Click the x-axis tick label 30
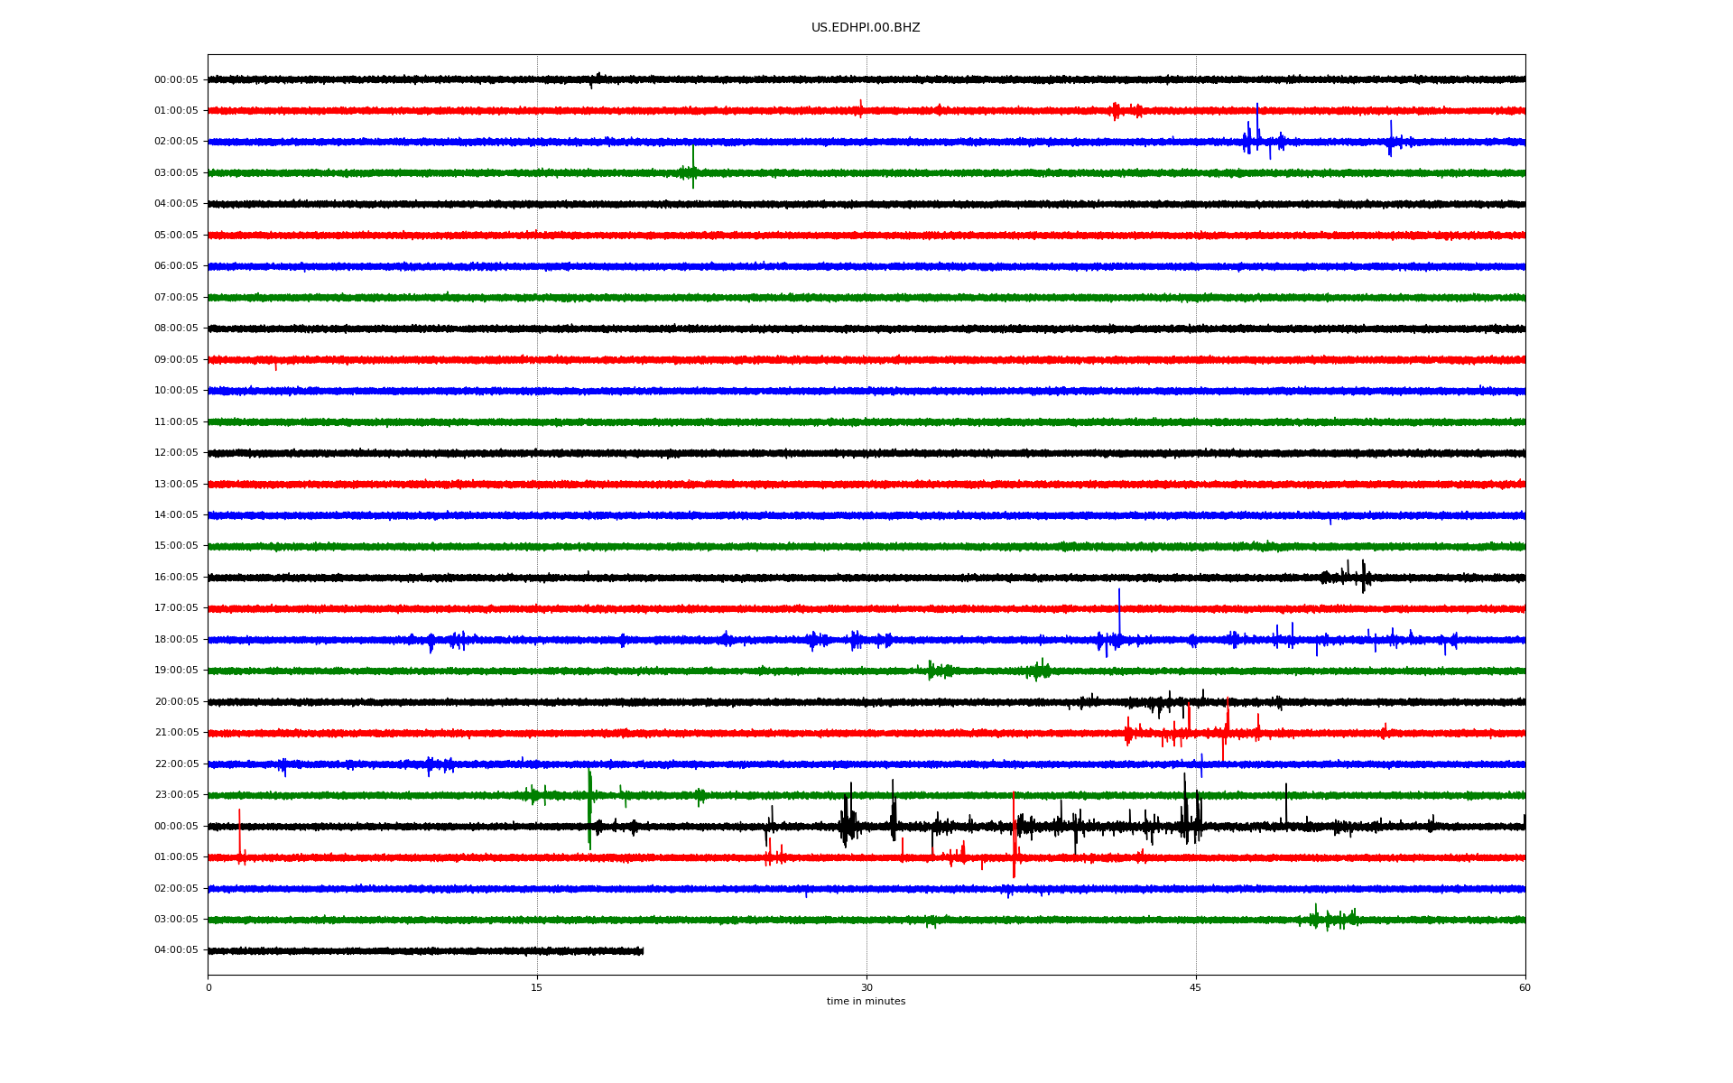The height and width of the screenshot is (1083, 1733). point(866,987)
